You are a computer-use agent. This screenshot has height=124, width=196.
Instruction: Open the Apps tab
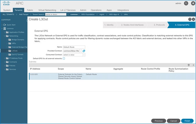[109, 10]
